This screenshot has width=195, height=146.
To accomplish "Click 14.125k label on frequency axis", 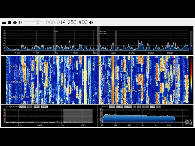I will (17, 53).
